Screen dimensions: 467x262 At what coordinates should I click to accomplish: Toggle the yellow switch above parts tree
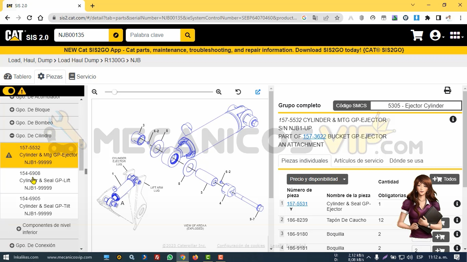[x=9, y=91]
